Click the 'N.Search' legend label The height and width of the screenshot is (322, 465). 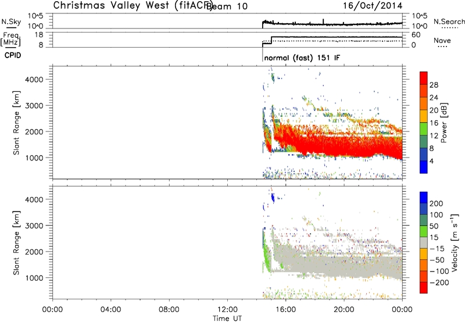click(449, 22)
